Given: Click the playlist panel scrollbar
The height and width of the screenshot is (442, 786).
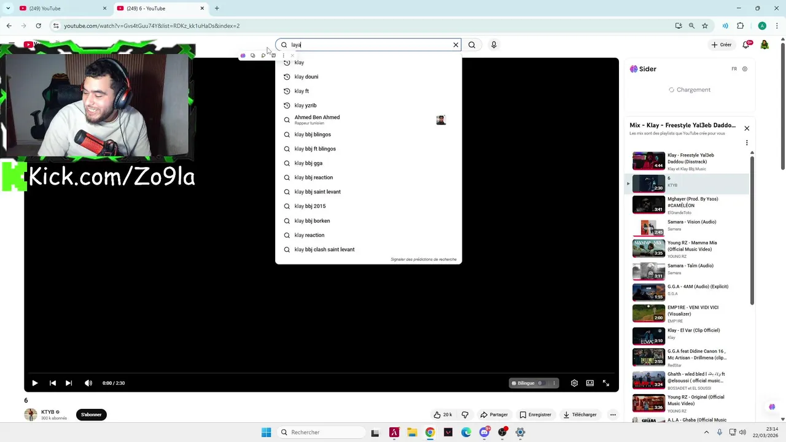Looking at the screenshot, I should click(752, 229).
